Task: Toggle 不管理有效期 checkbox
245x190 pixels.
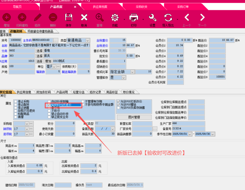Action: point(83,101)
